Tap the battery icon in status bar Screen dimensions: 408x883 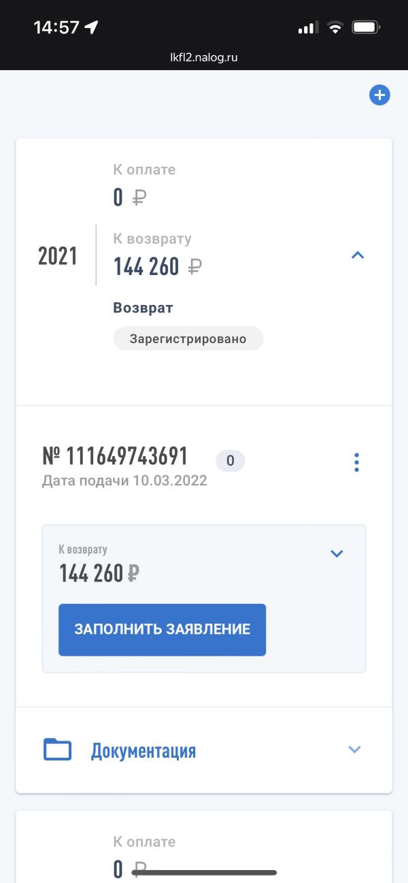click(366, 28)
